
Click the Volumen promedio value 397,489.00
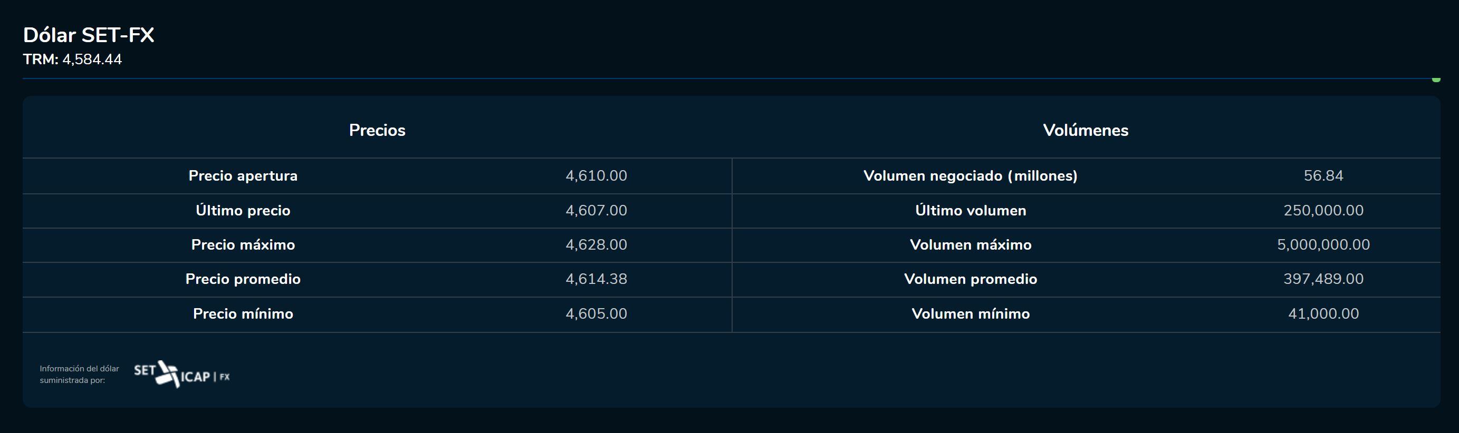[1323, 279]
